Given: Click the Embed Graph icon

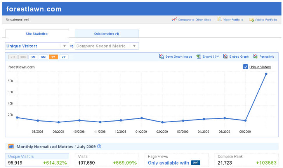Looking at the screenshot, I should [226, 57].
